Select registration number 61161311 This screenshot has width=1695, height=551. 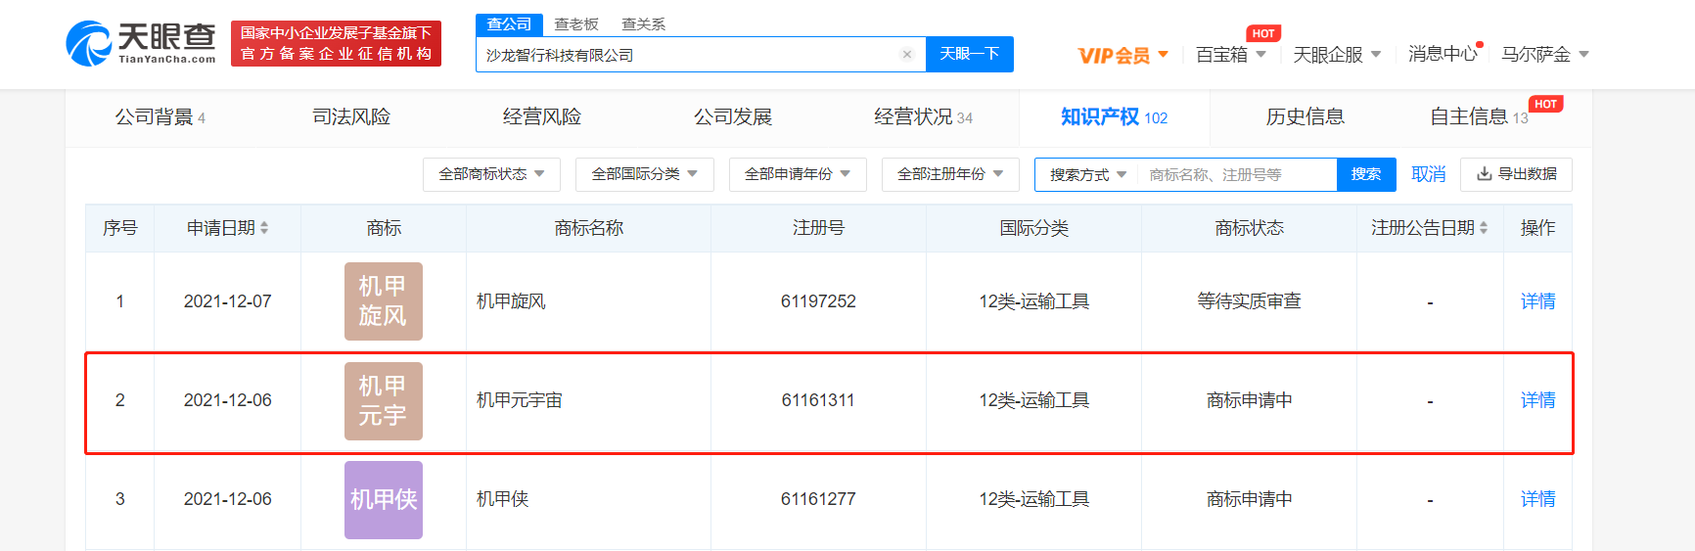click(818, 400)
